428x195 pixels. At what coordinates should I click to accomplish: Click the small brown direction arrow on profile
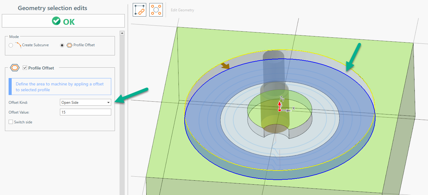[225, 66]
